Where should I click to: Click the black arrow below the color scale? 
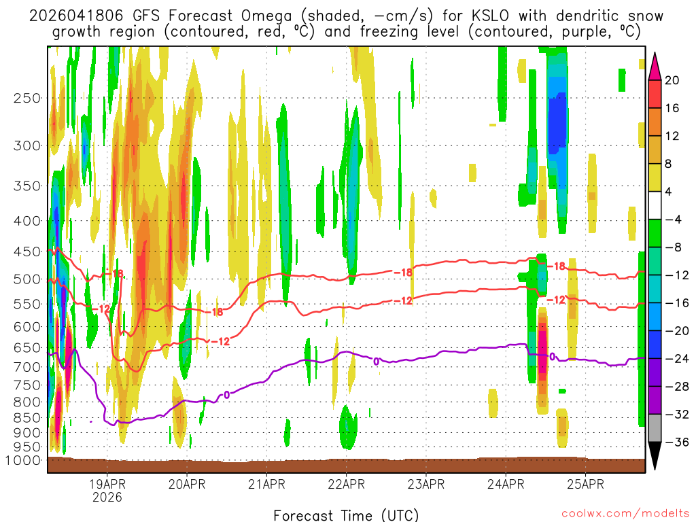point(656,456)
